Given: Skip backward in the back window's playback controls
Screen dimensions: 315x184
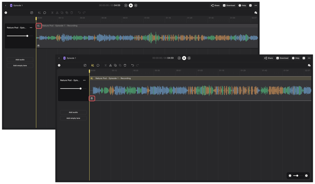Looking at the screenshot, I should click(126, 6).
